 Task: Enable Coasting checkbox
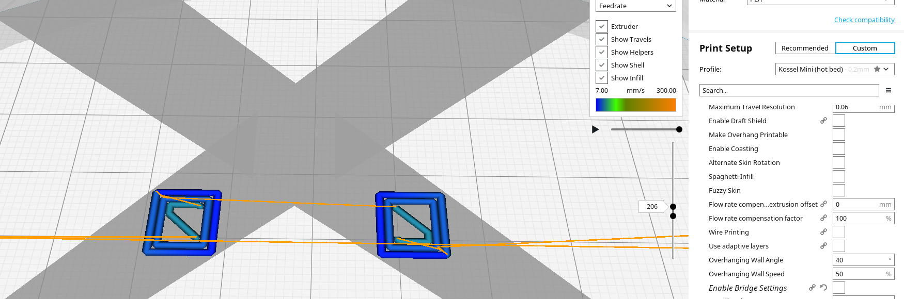pos(839,148)
